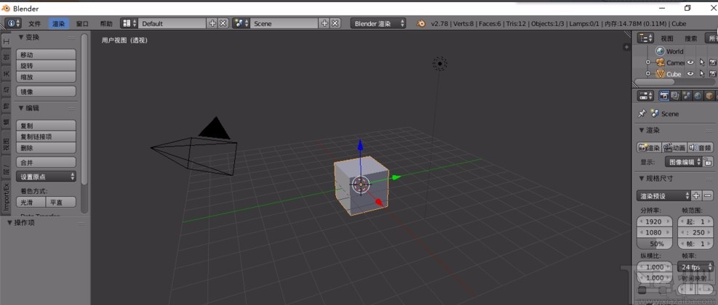The image size is (718, 305).
Task: Expand the Cube item in outliner
Action: [647, 73]
